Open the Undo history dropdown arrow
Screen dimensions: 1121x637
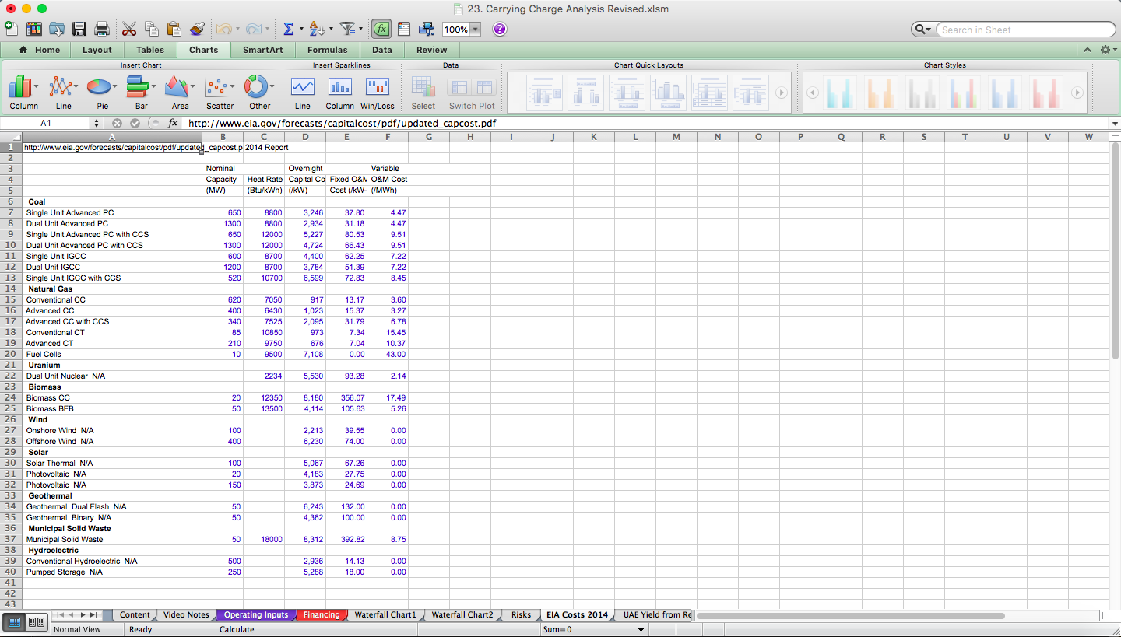[x=237, y=30]
